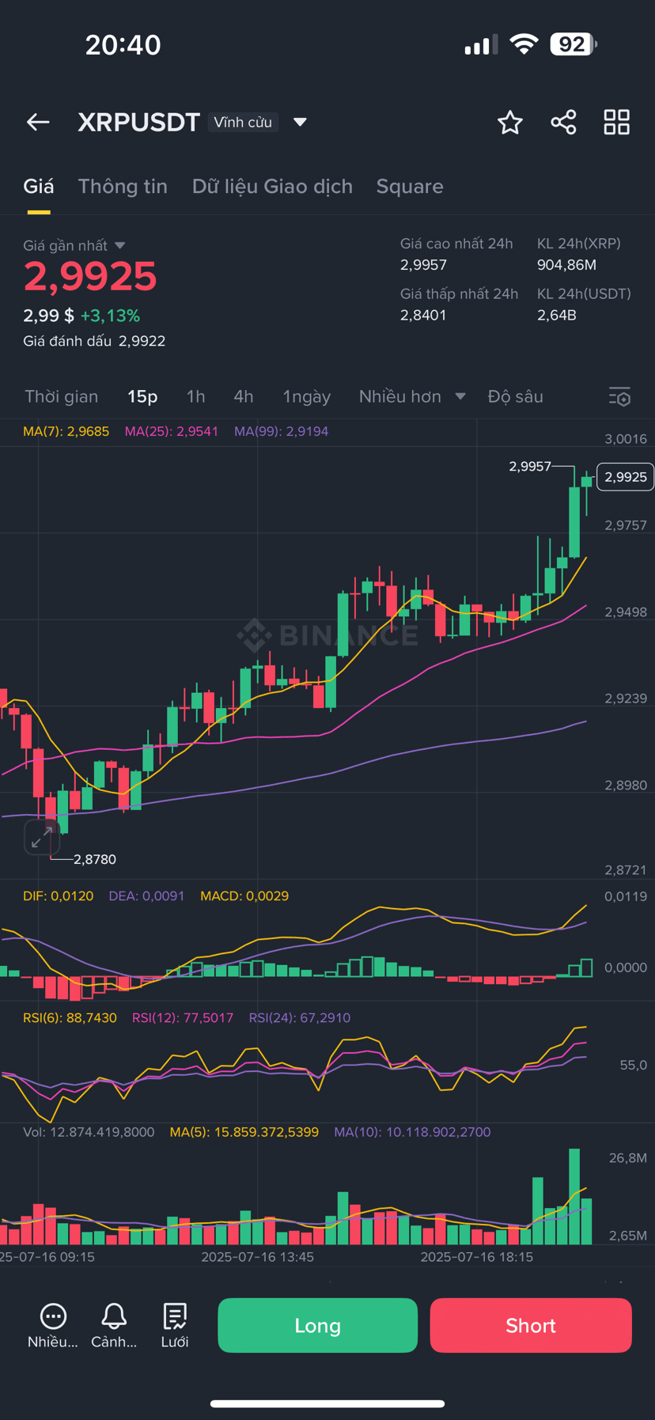Open the Lưới grid trading icon

tap(175, 1326)
